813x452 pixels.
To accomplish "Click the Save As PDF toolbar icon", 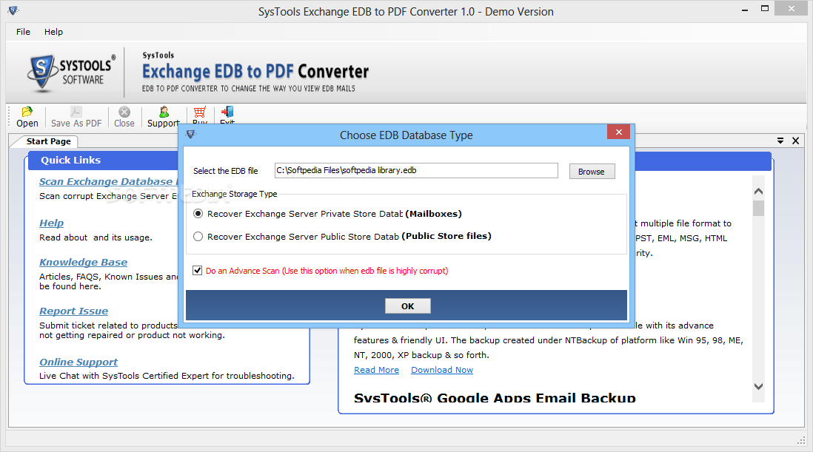I will click(76, 117).
